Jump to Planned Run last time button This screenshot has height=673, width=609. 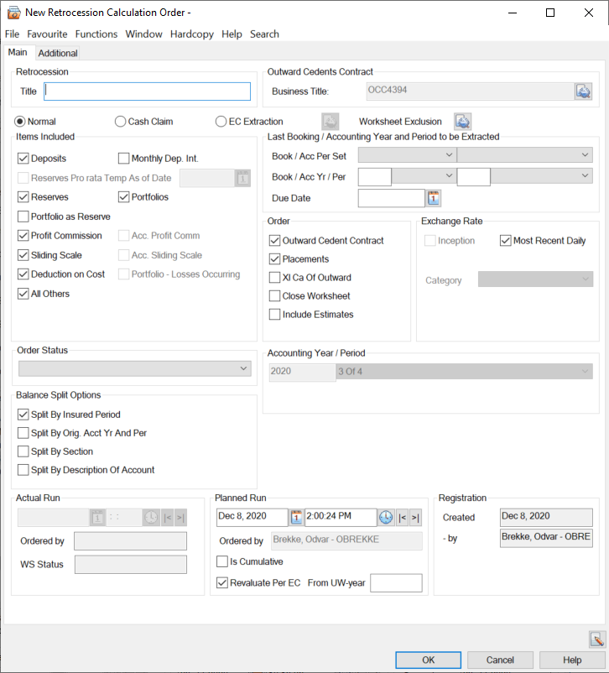tap(415, 518)
